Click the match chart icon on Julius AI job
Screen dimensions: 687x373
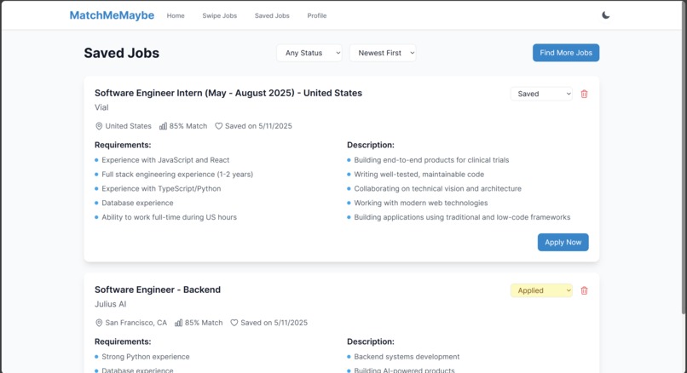[x=178, y=323]
